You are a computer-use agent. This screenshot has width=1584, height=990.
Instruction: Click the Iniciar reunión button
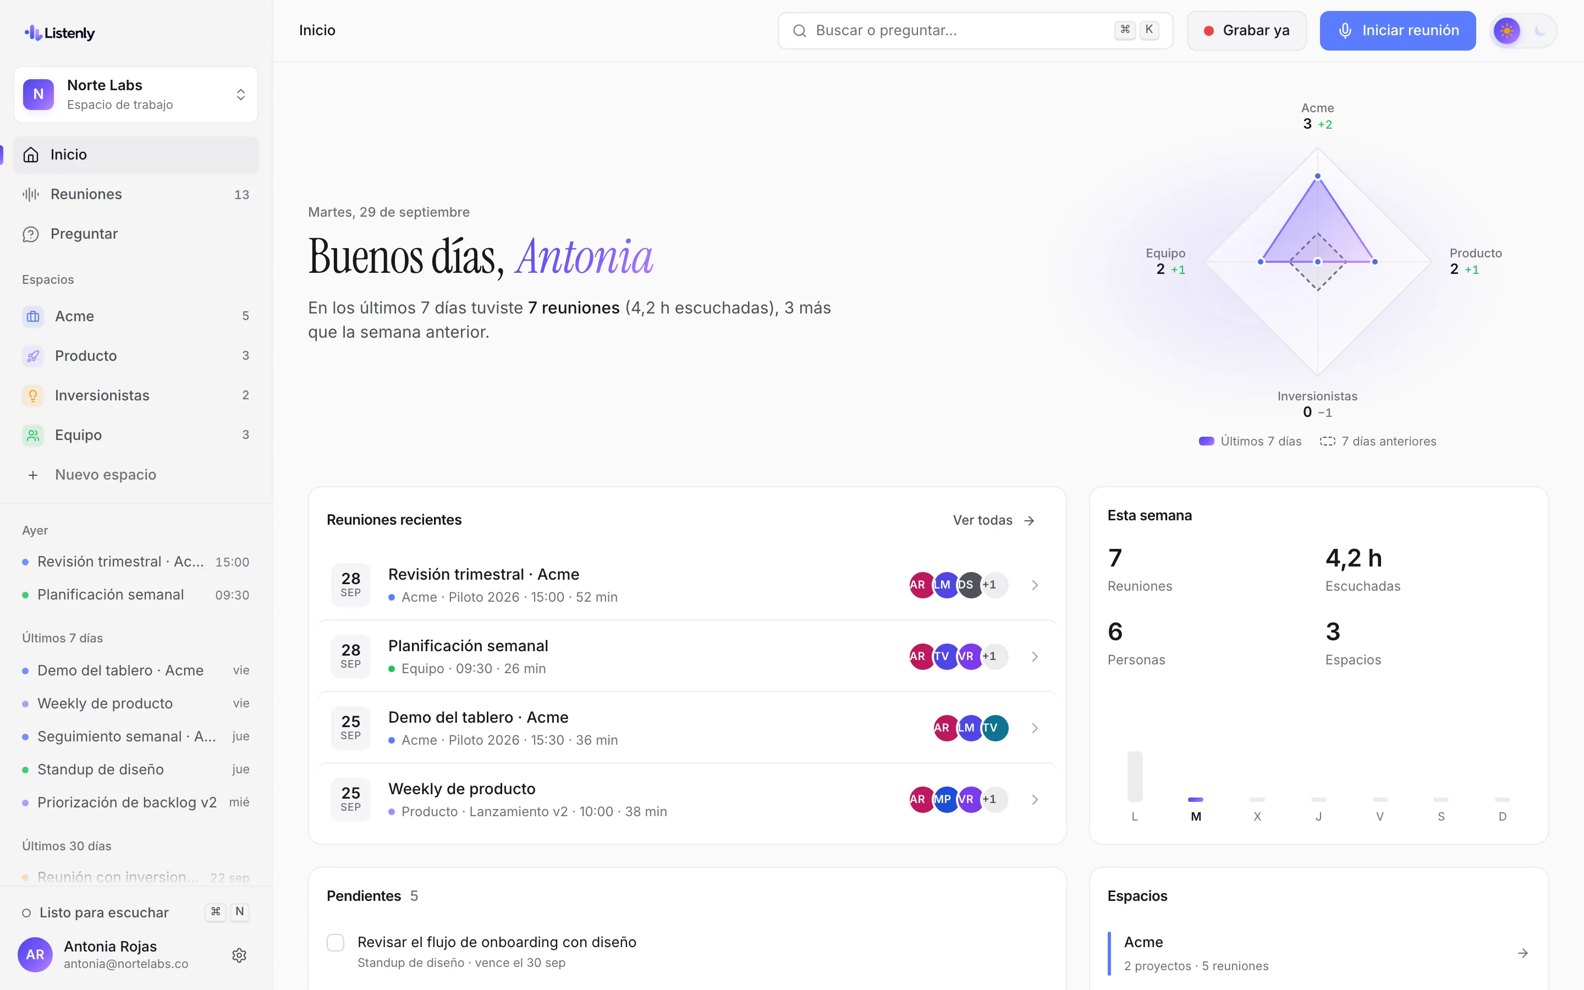click(1398, 31)
